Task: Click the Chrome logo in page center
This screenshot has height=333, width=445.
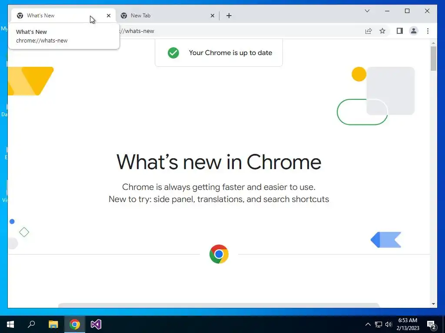Action: (219, 254)
